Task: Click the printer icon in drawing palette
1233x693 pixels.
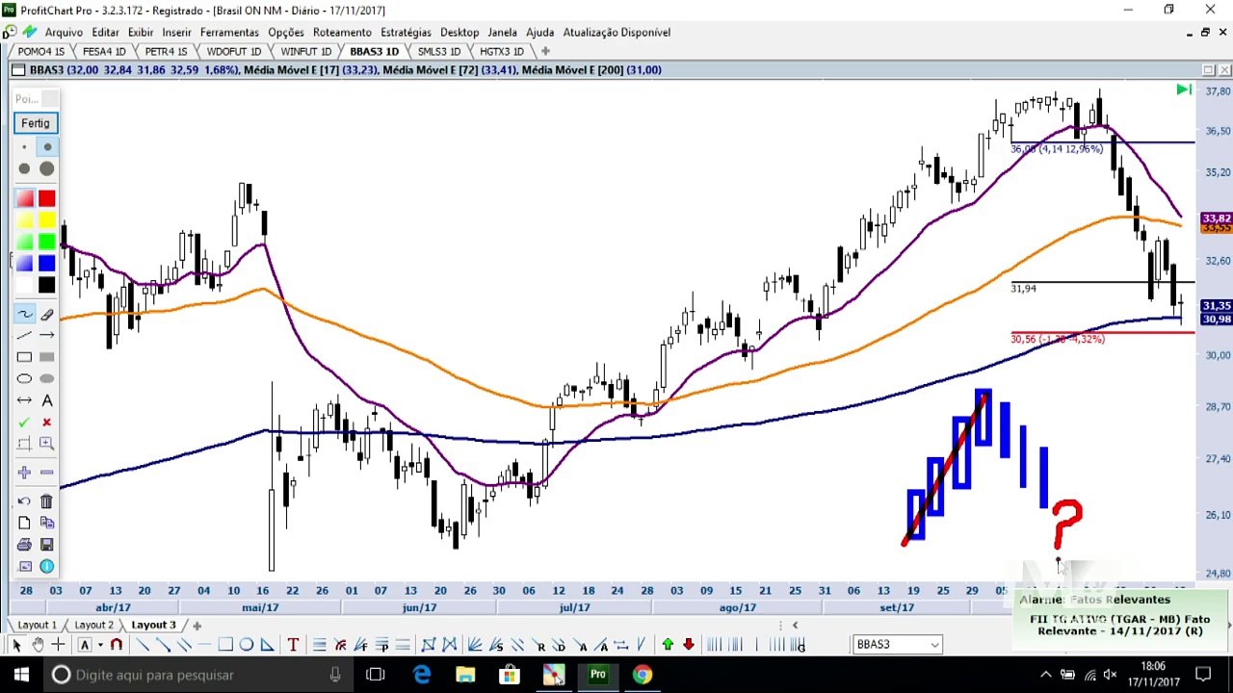Action: coord(24,545)
